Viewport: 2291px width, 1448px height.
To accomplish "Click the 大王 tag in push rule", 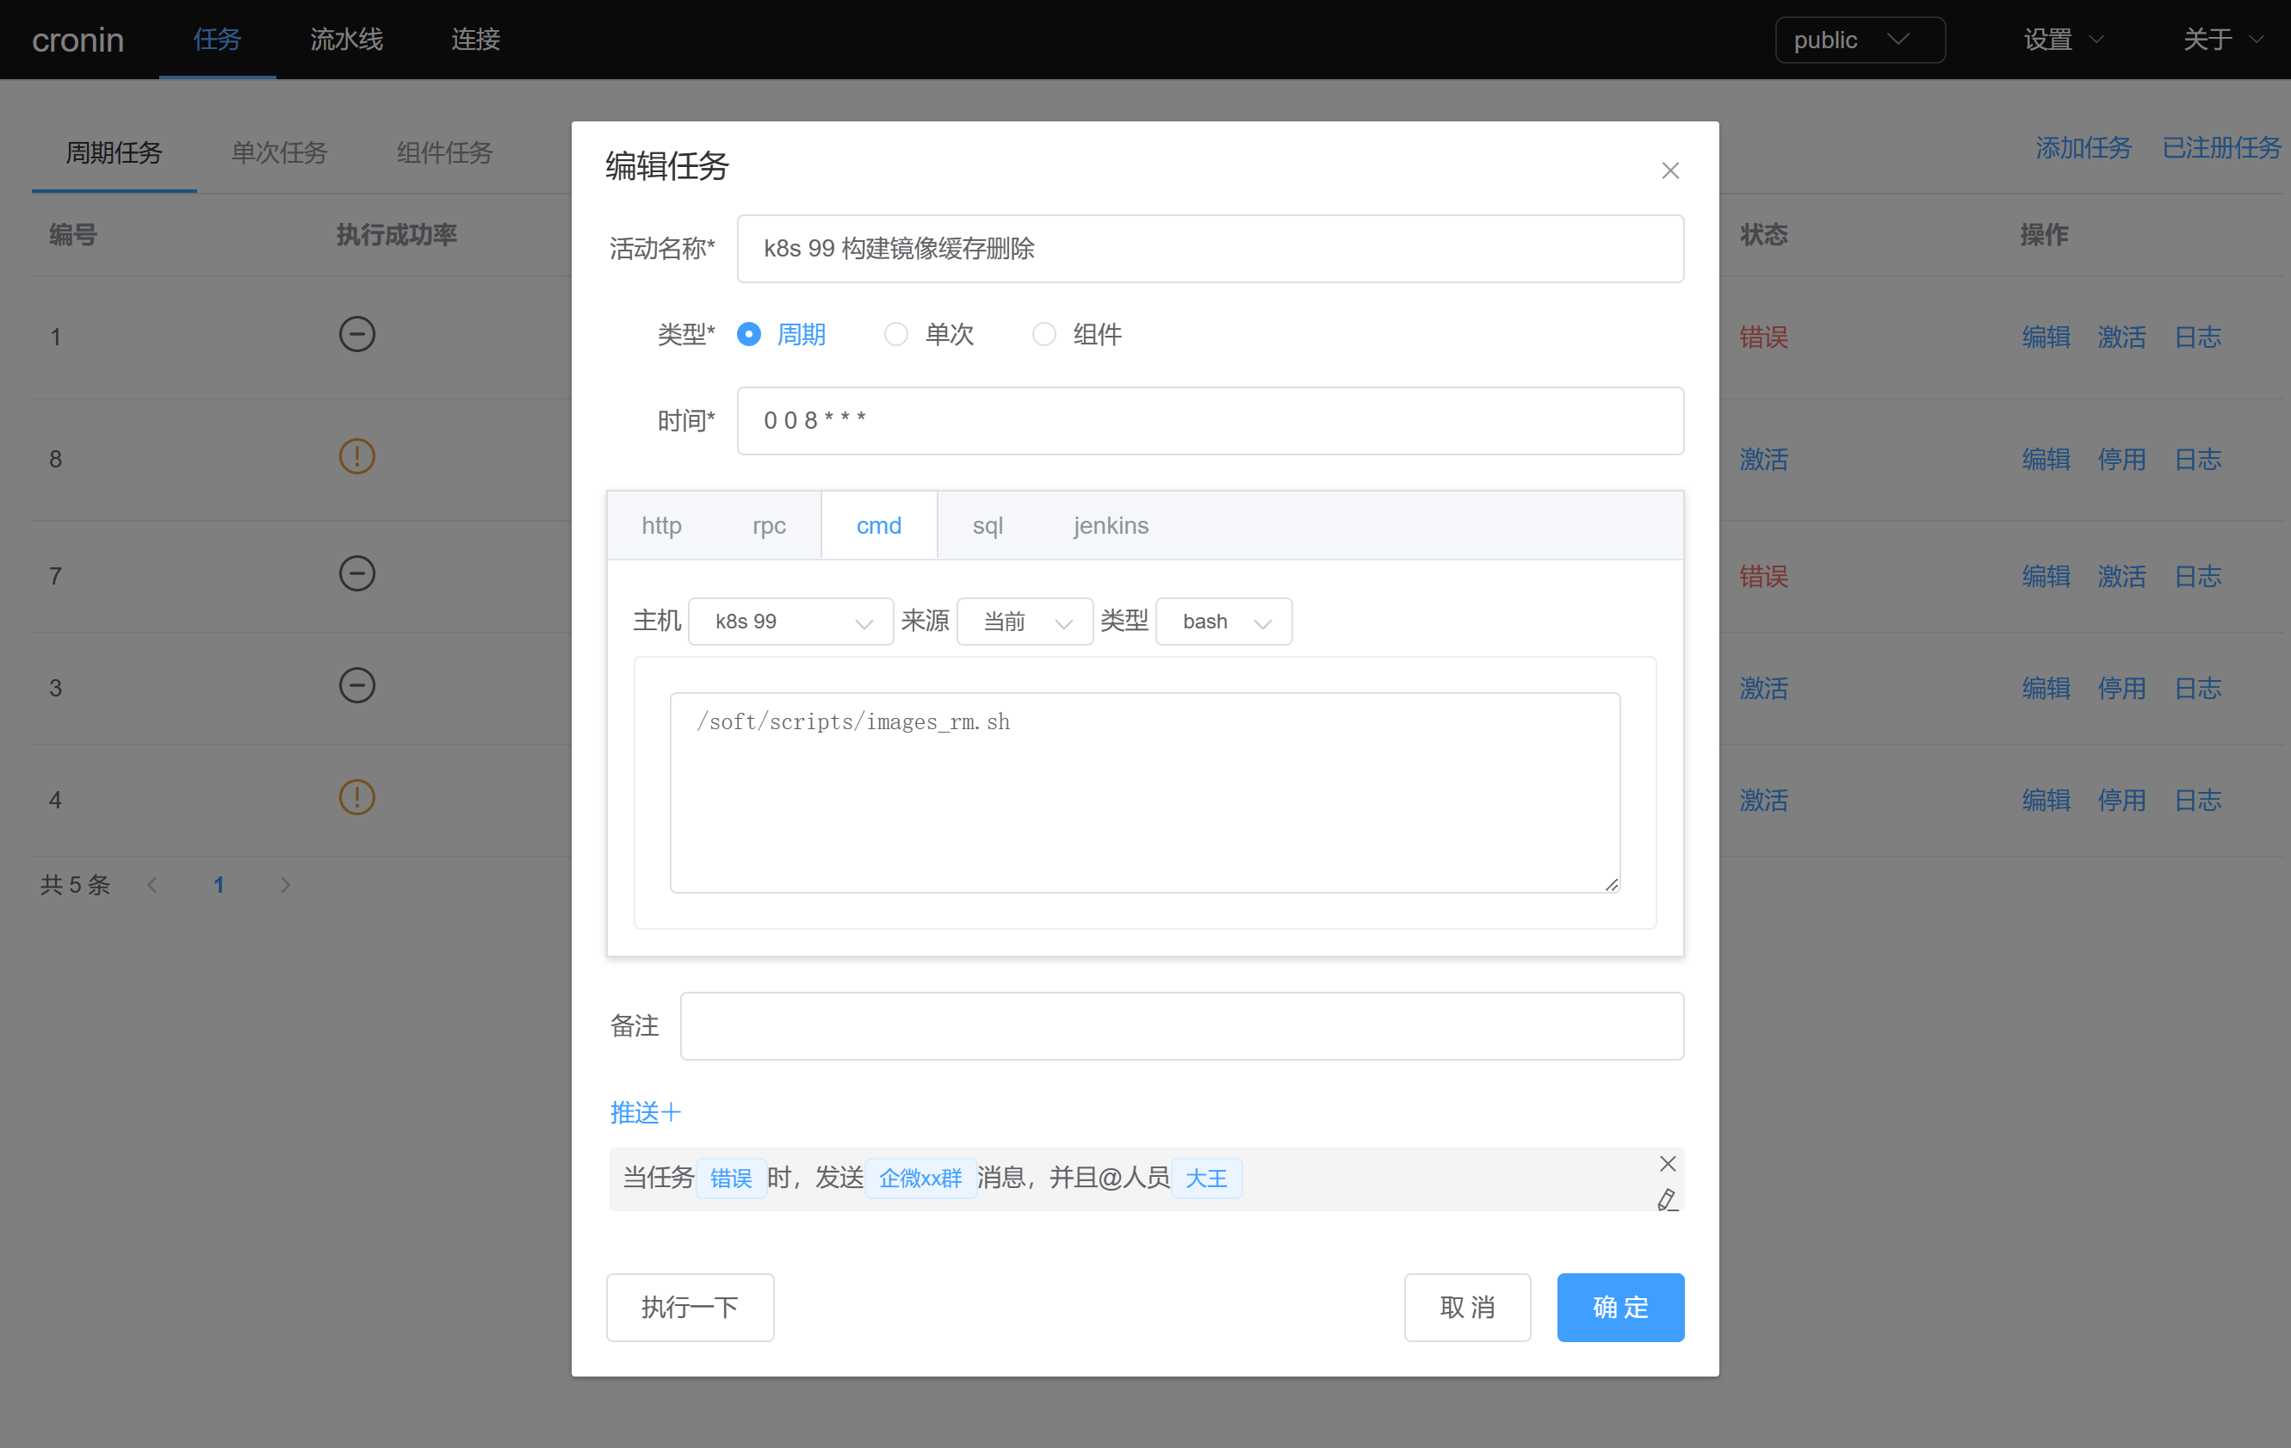I will pyautogui.click(x=1205, y=1179).
